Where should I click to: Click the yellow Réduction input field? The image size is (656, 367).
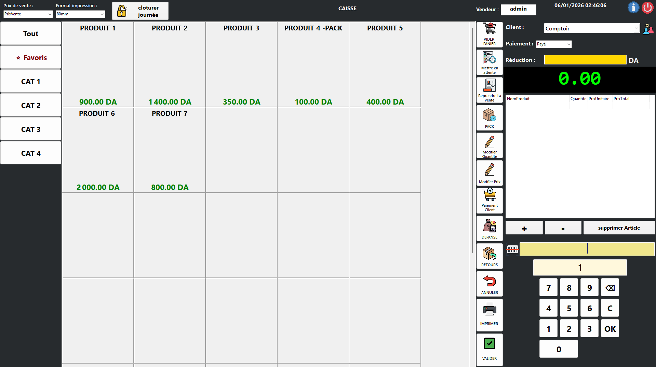[x=585, y=60]
